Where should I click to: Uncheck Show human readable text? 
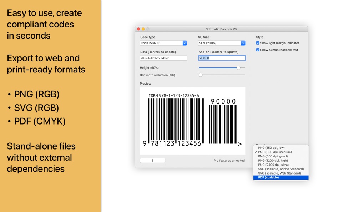coord(258,50)
